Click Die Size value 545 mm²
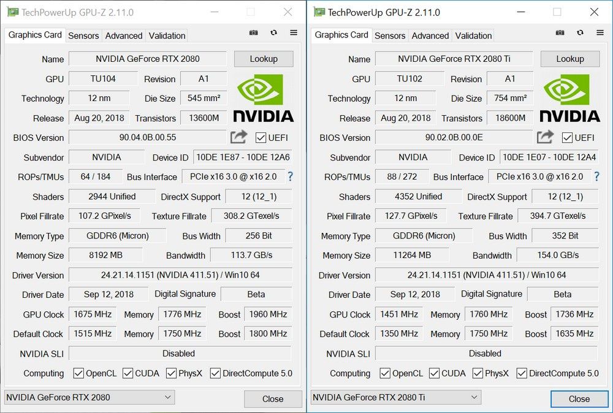Viewport: 613px width, 413px height. (x=204, y=98)
